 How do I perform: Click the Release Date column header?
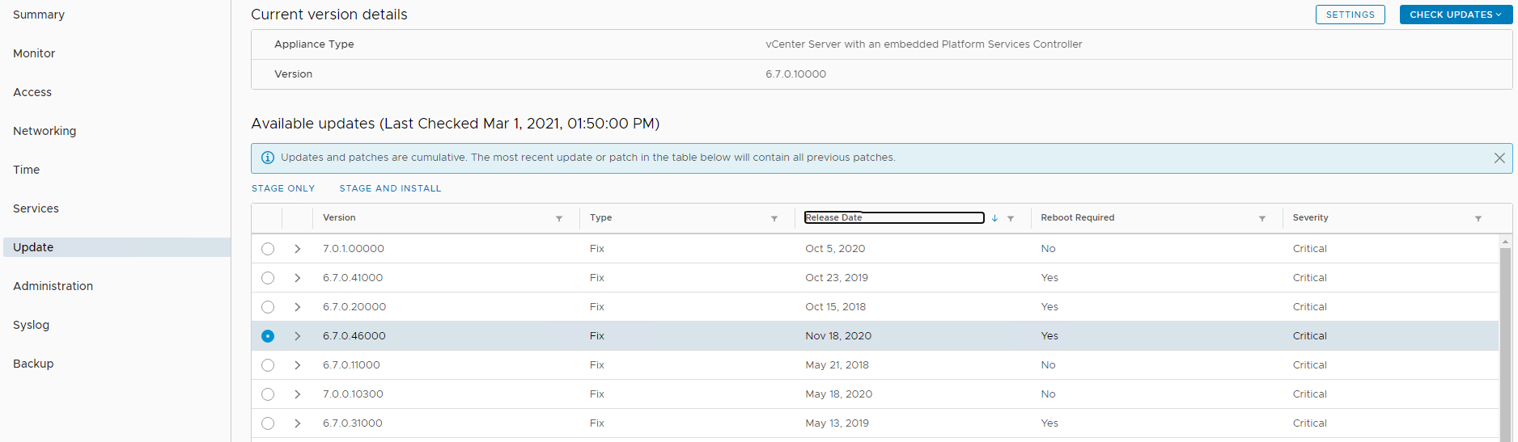[x=894, y=217]
